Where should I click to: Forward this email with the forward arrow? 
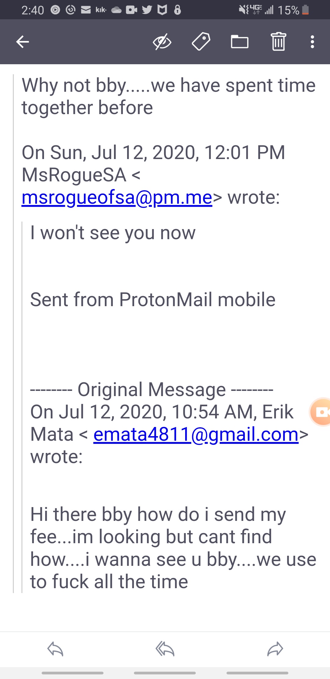click(275, 649)
